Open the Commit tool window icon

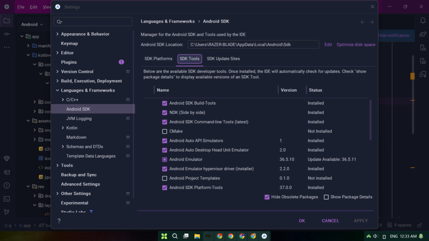click(x=7, y=34)
